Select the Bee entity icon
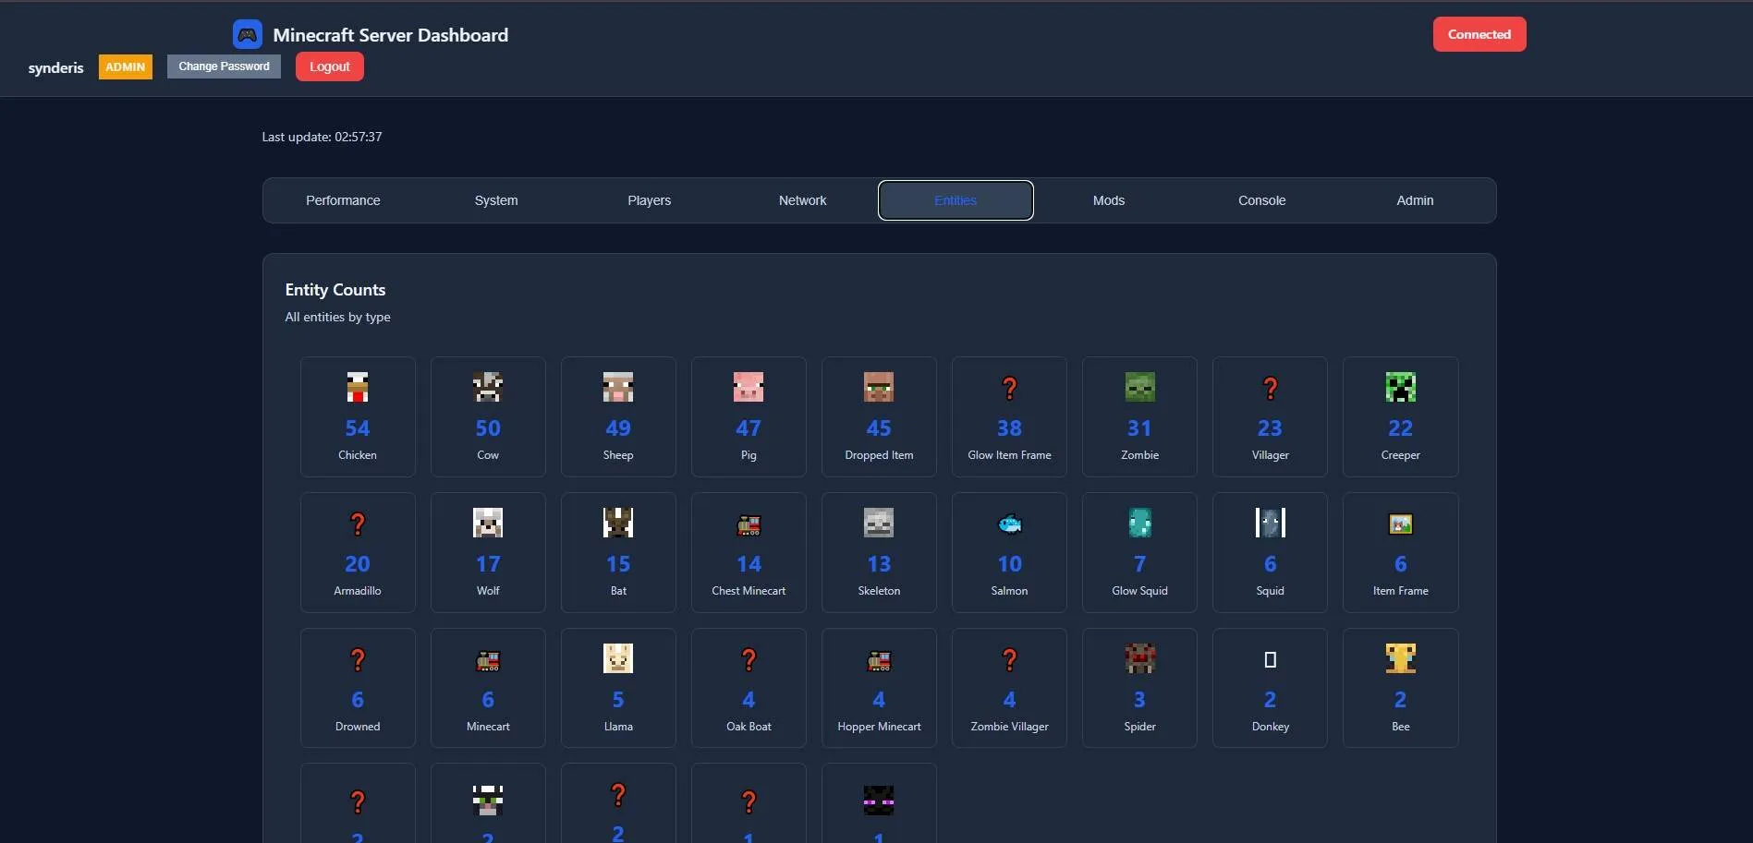 [x=1400, y=658]
